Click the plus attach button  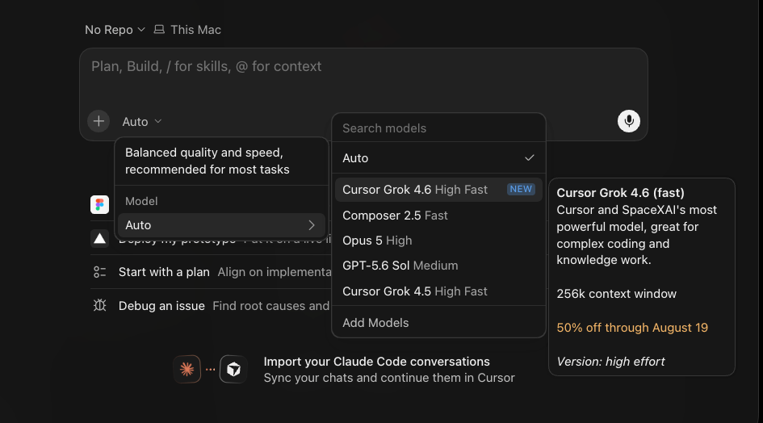click(x=99, y=121)
